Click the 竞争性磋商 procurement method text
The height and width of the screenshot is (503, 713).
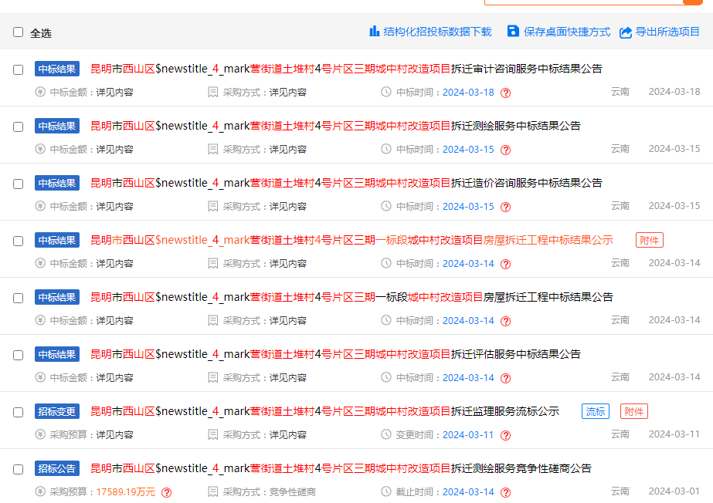pyautogui.click(x=293, y=492)
